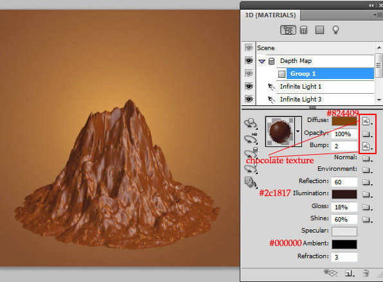383x282 pixels.
Task: Toggle visibility eye for Infinite Light 3
Action: (x=249, y=99)
